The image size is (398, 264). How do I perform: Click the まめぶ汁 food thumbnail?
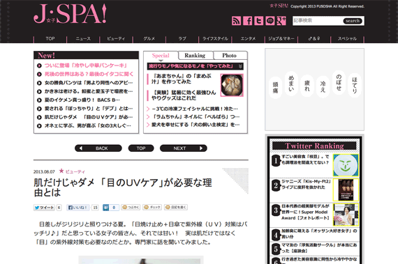[232, 85]
